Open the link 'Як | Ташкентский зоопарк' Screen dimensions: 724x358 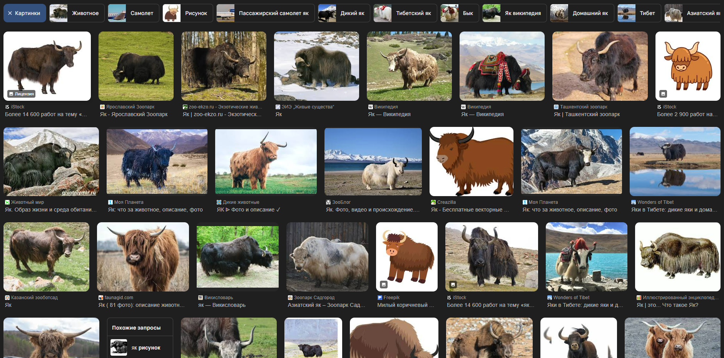587,114
